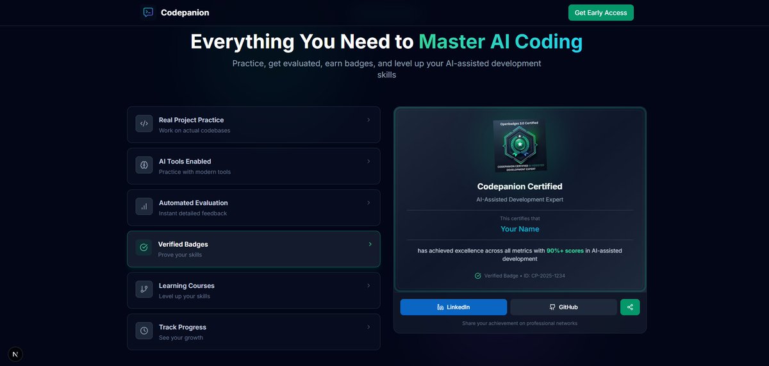Click the green share icon button
Viewport: 769px width, 366px height.
(630, 307)
